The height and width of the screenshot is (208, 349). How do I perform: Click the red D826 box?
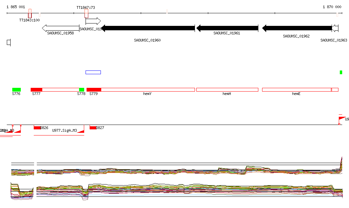point(37,128)
